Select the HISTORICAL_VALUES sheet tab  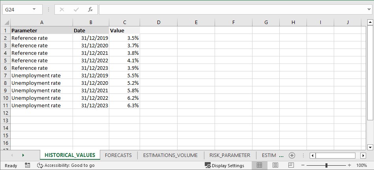tap(70, 155)
